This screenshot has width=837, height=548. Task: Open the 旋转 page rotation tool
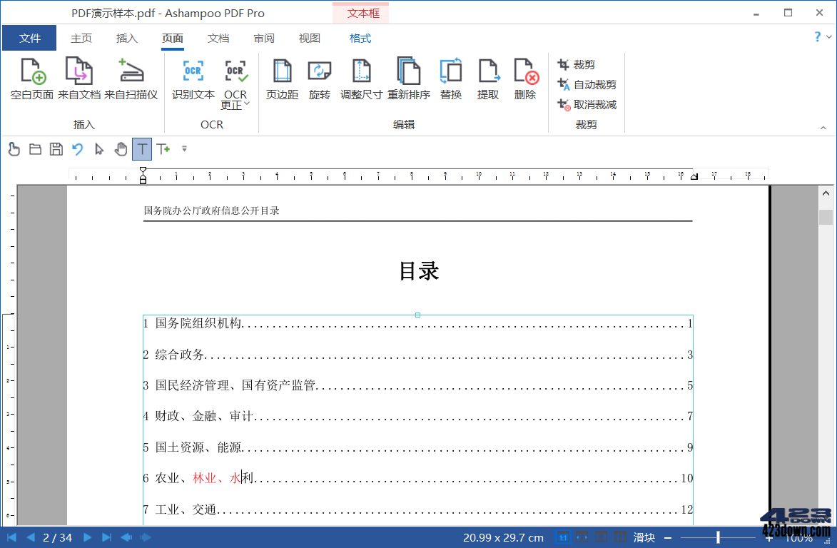click(x=319, y=77)
